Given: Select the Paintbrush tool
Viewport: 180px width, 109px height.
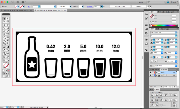Looking at the screenshot, I should click(x=4, y=31).
